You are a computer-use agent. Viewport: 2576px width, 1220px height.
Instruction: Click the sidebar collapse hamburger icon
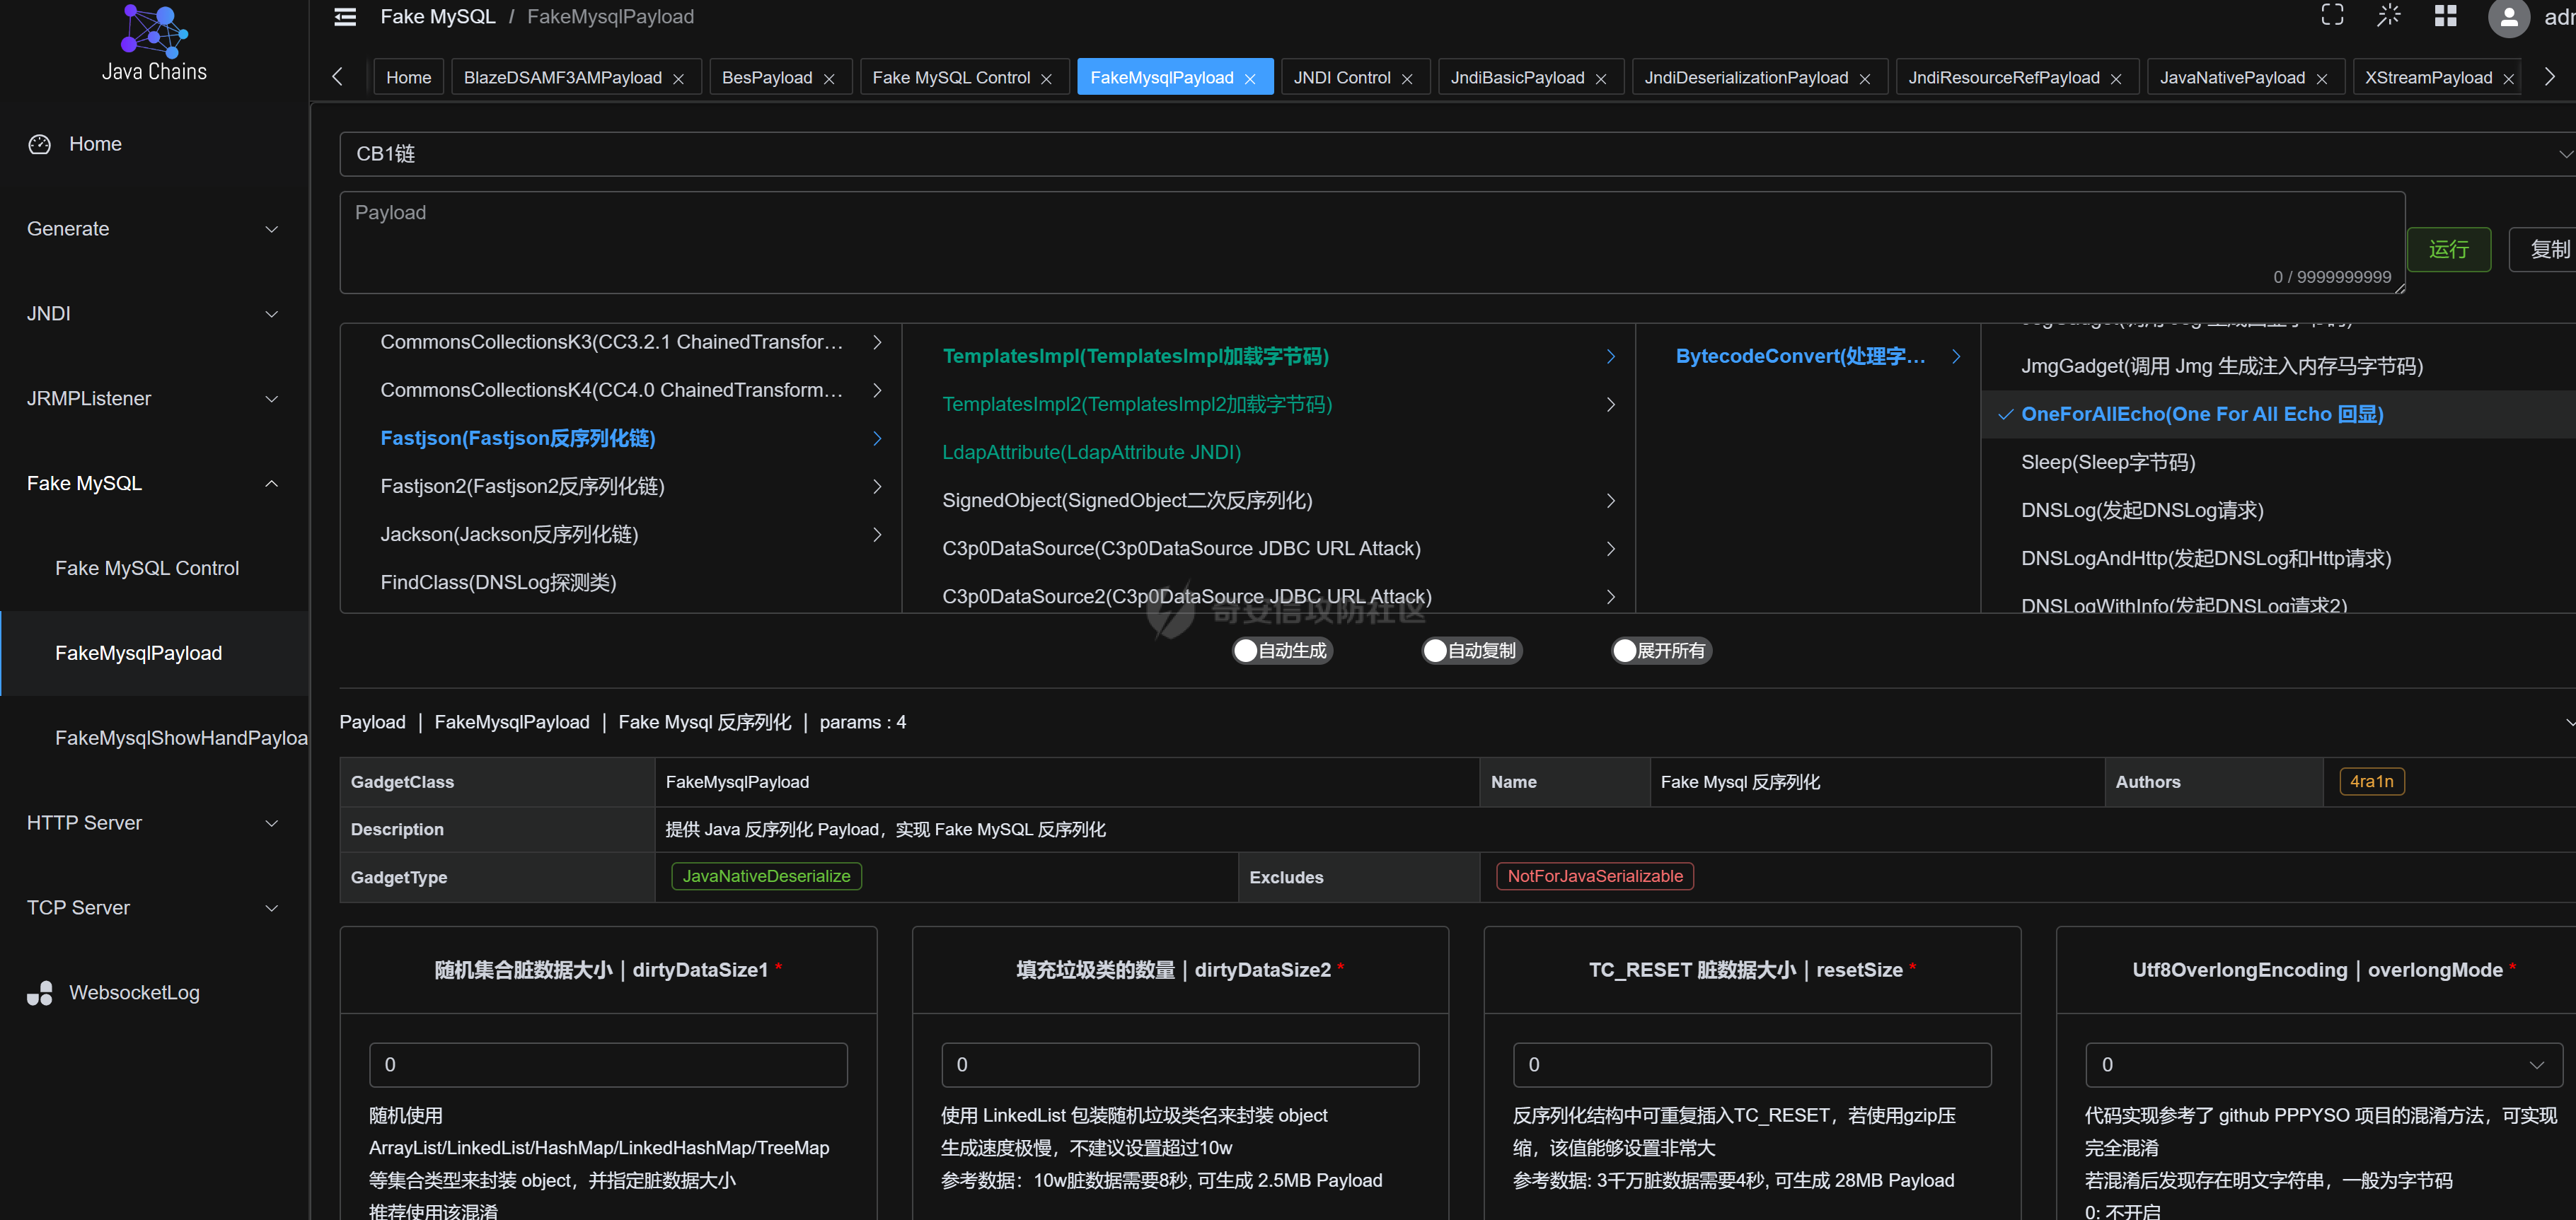(x=345, y=17)
